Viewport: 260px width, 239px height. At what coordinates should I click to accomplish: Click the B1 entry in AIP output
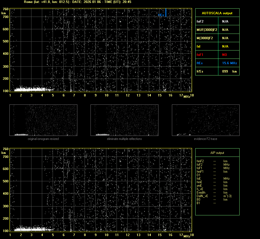coord(198,203)
